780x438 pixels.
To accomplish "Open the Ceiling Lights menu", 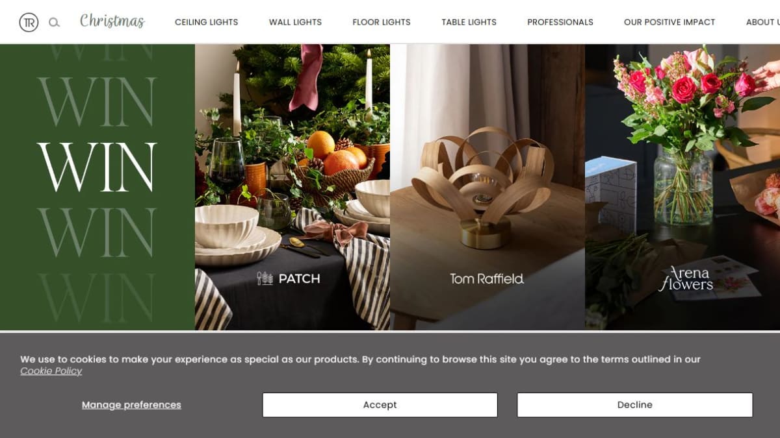I will click(x=207, y=22).
